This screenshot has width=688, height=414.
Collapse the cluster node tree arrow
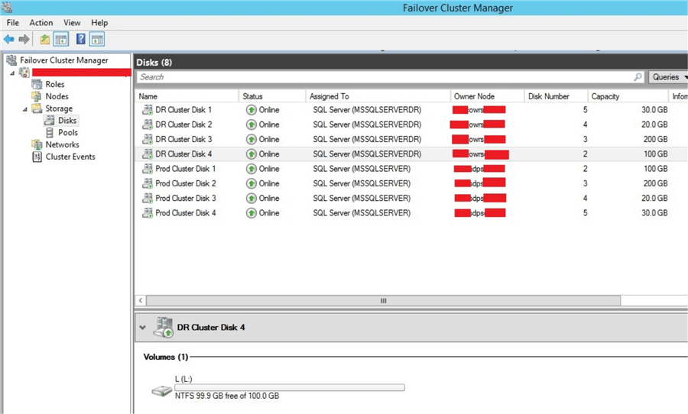[12, 73]
